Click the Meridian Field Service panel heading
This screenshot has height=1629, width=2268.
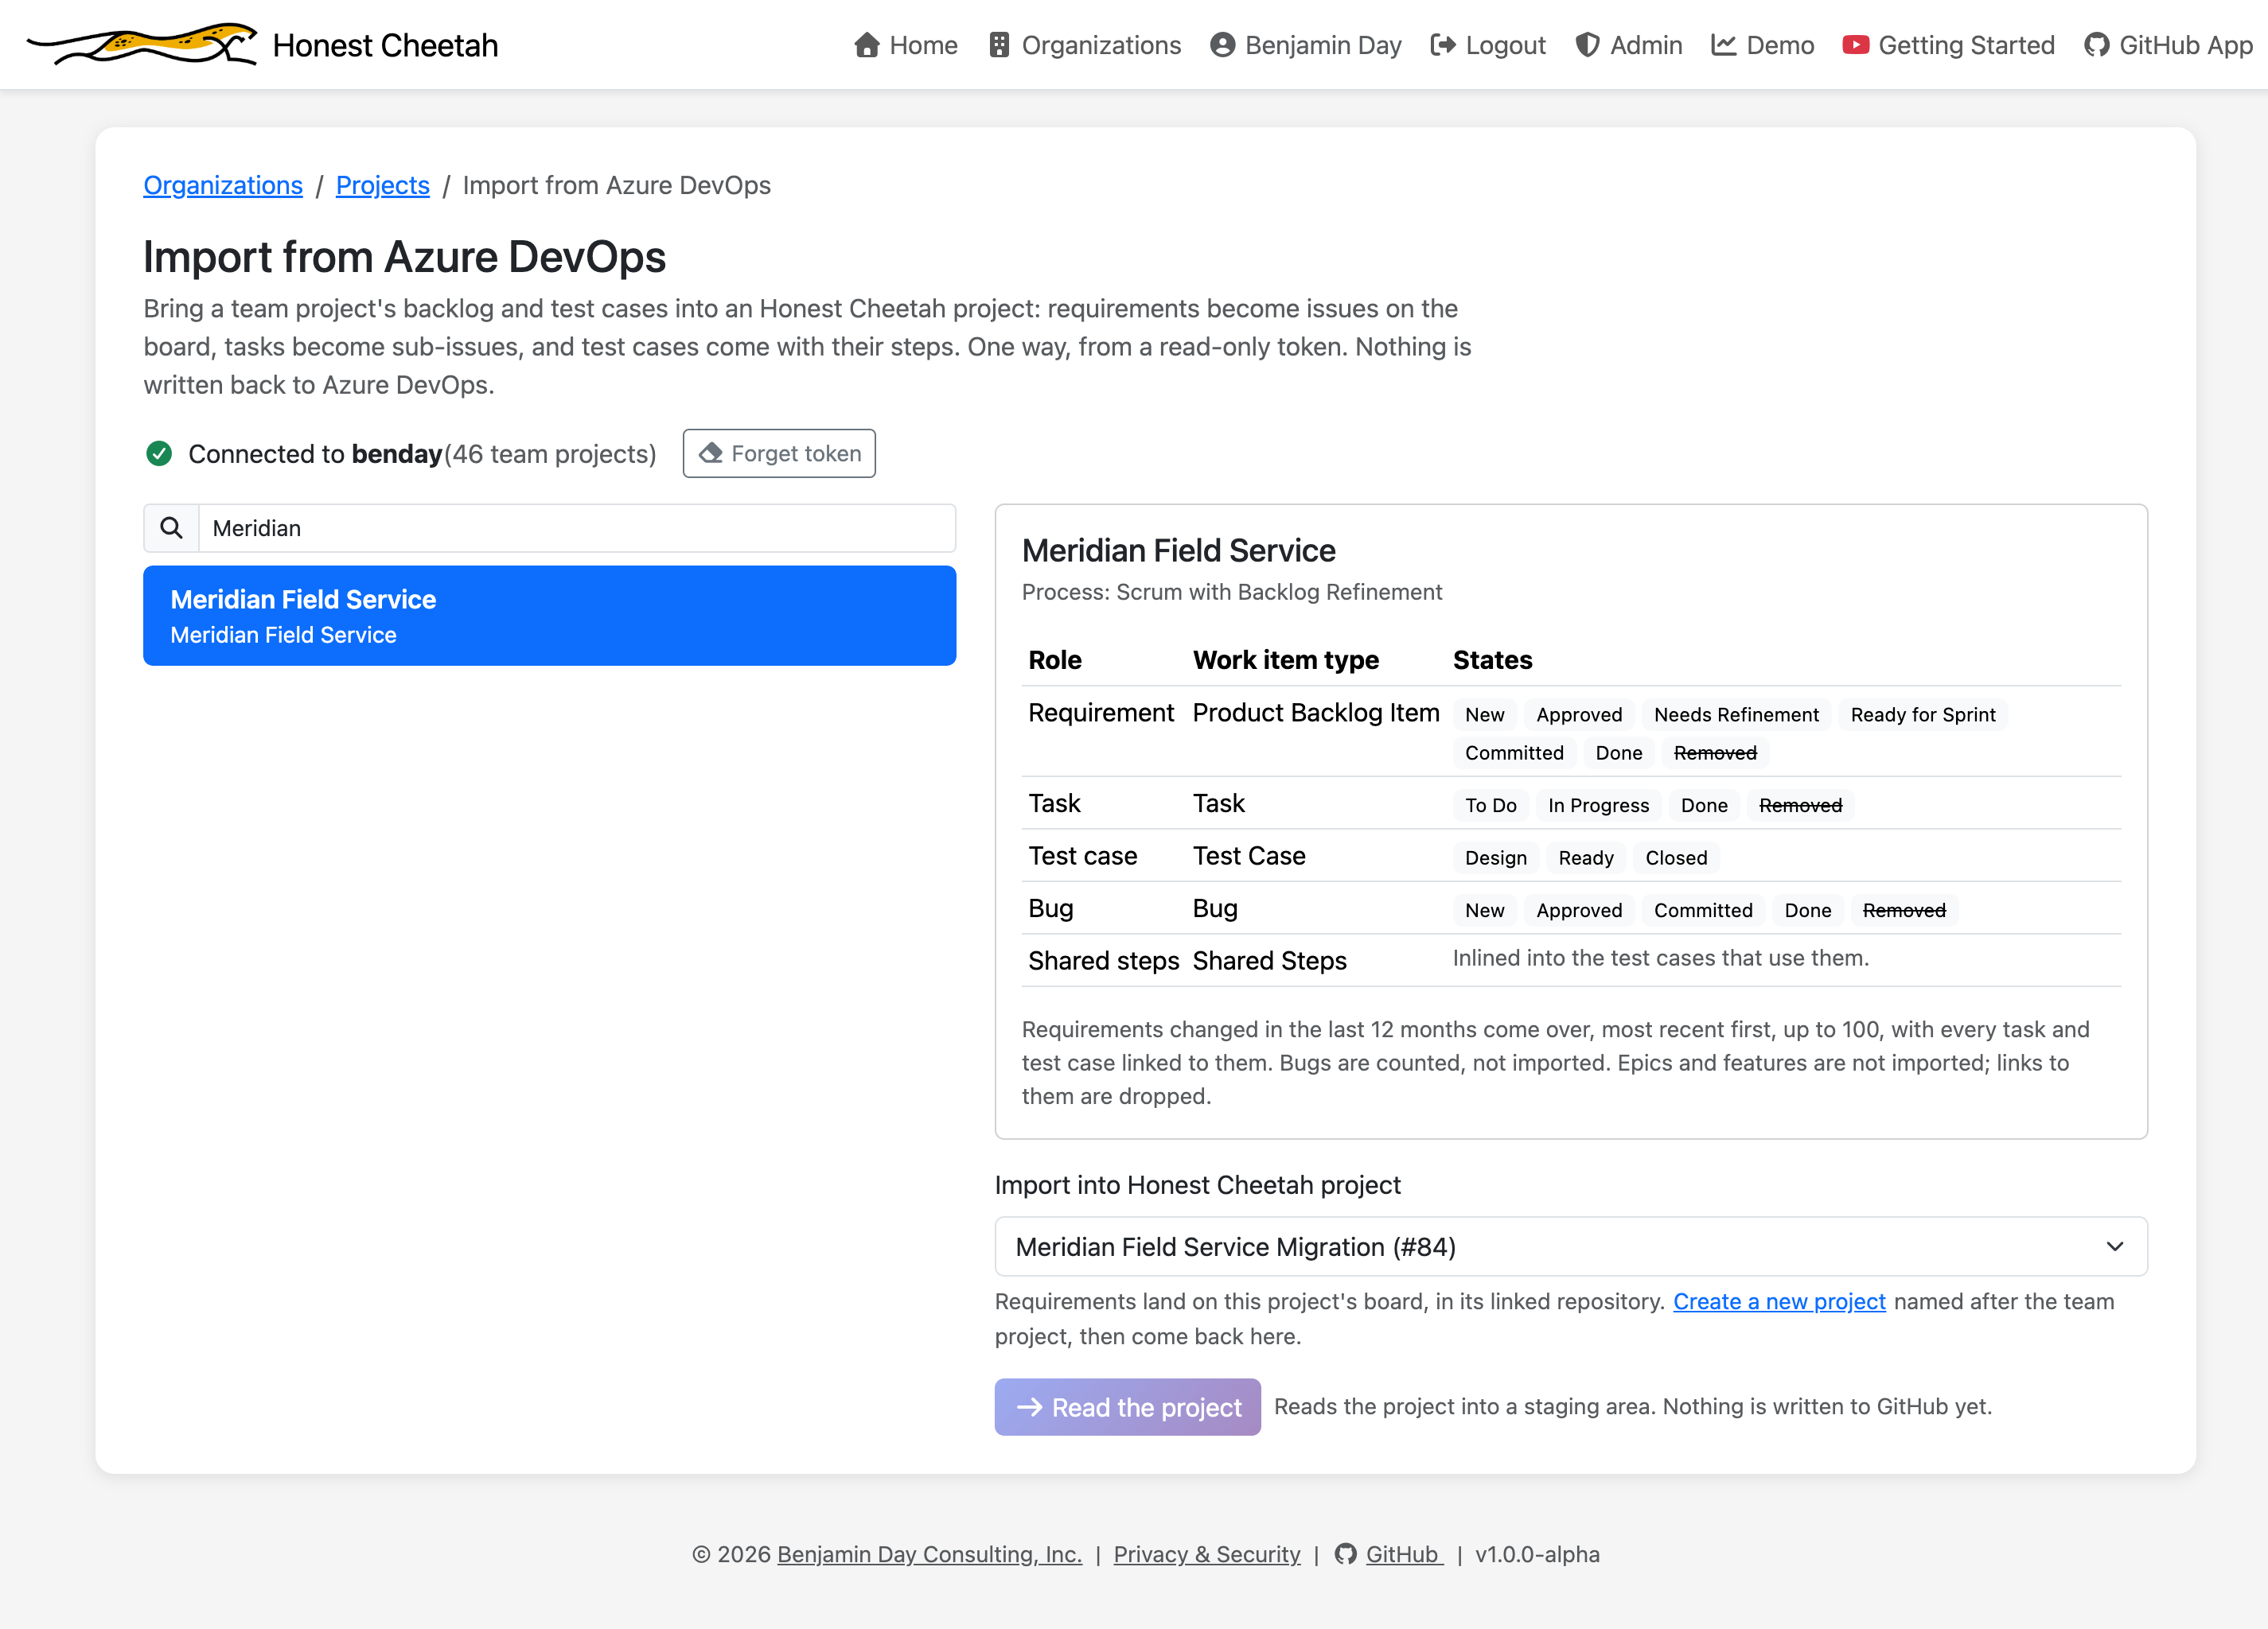1179,550
